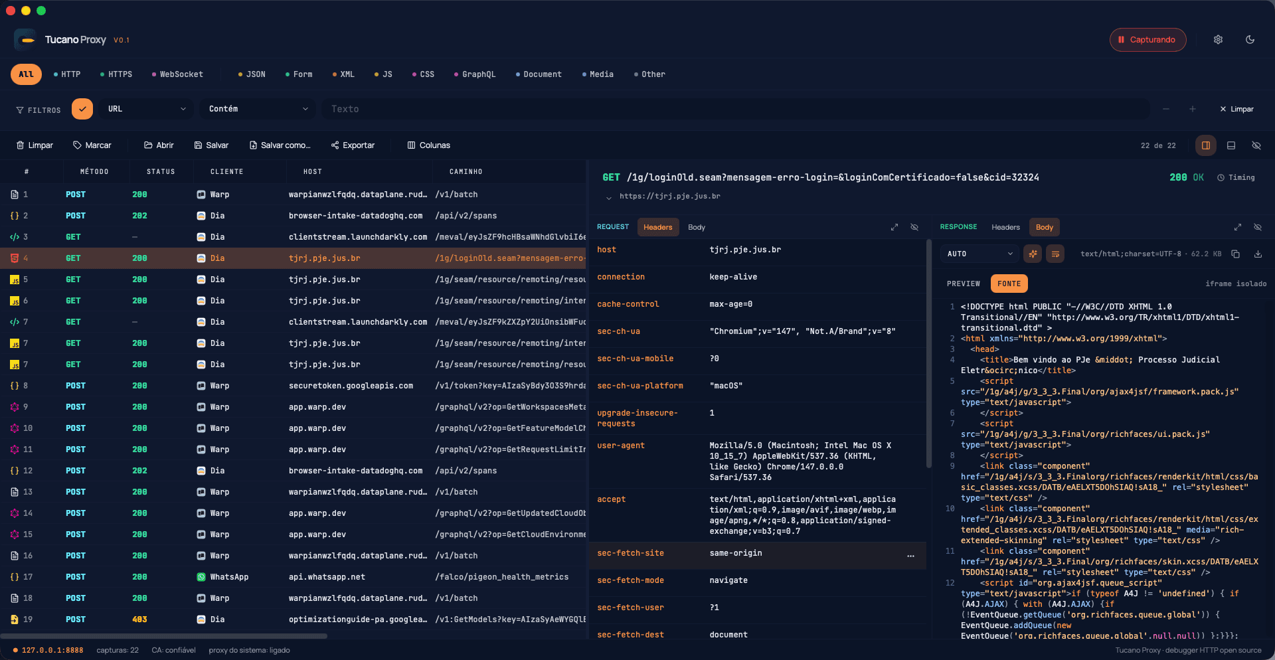Select the response Body tab
Image resolution: width=1275 pixels, height=660 pixels.
point(1045,228)
